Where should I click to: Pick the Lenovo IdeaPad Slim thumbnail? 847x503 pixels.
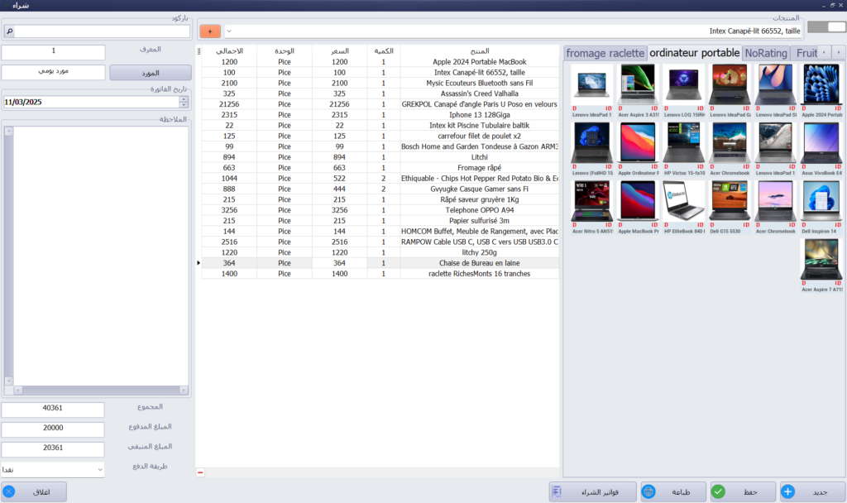tap(775, 91)
